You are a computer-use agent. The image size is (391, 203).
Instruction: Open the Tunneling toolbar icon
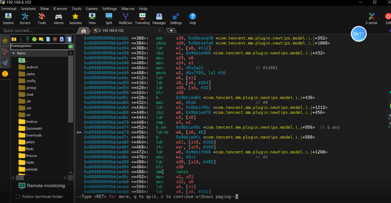coord(142,19)
